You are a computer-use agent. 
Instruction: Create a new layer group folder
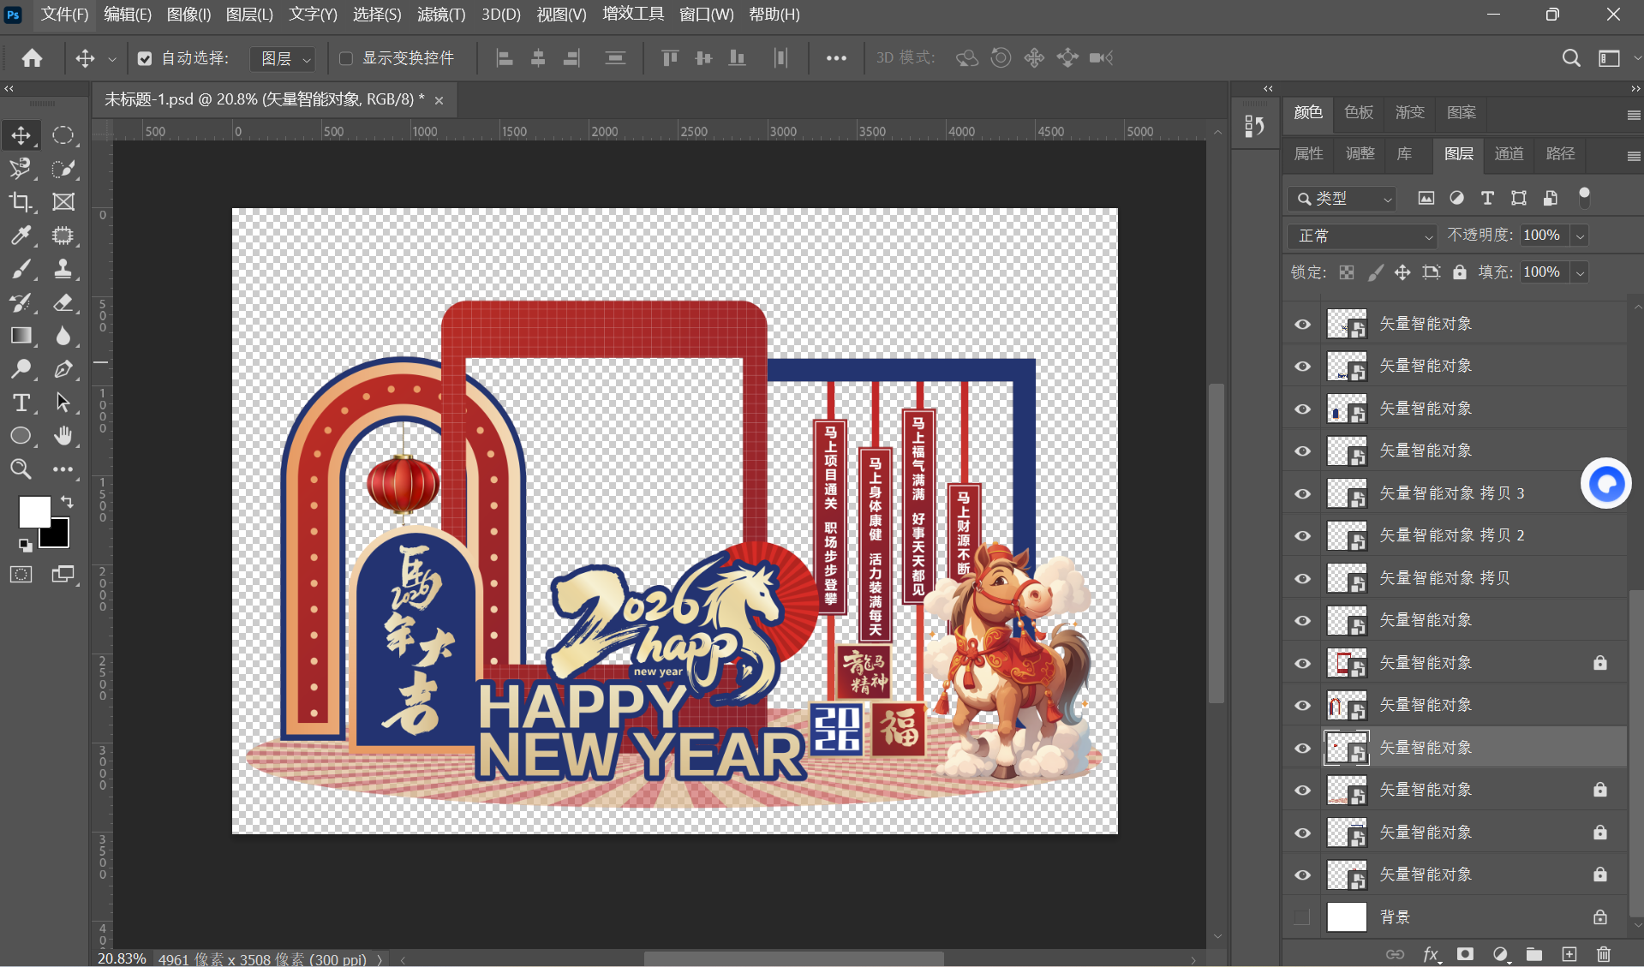(1534, 954)
